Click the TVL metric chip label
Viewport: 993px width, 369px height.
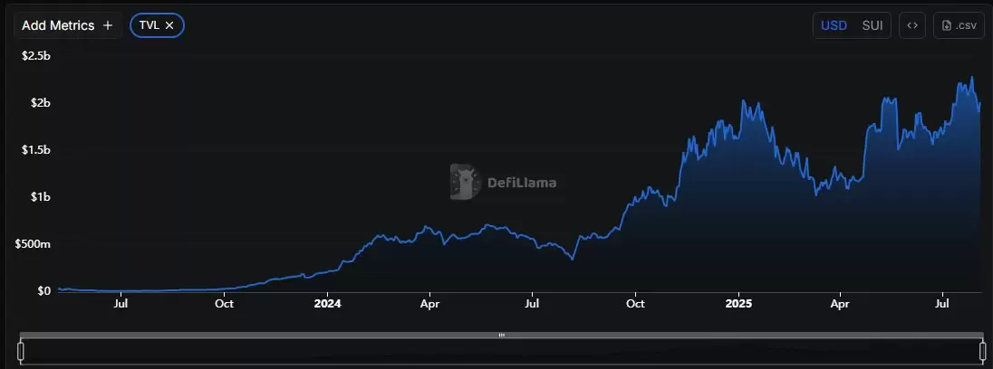click(149, 25)
